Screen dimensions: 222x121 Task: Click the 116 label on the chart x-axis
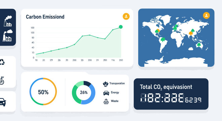coord(113,60)
